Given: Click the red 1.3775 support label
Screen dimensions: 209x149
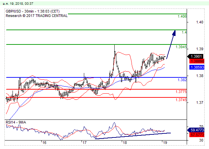Looking at the screenshot, I should pos(181,92).
